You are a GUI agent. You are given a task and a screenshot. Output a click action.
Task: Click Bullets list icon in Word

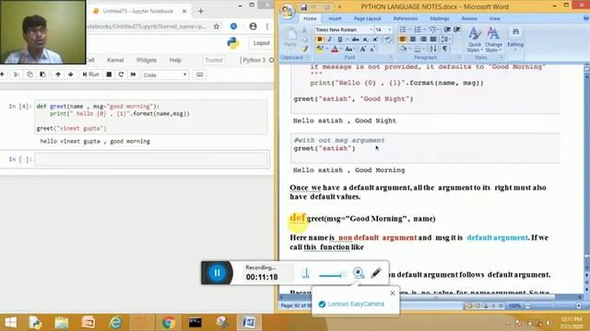click(x=403, y=29)
